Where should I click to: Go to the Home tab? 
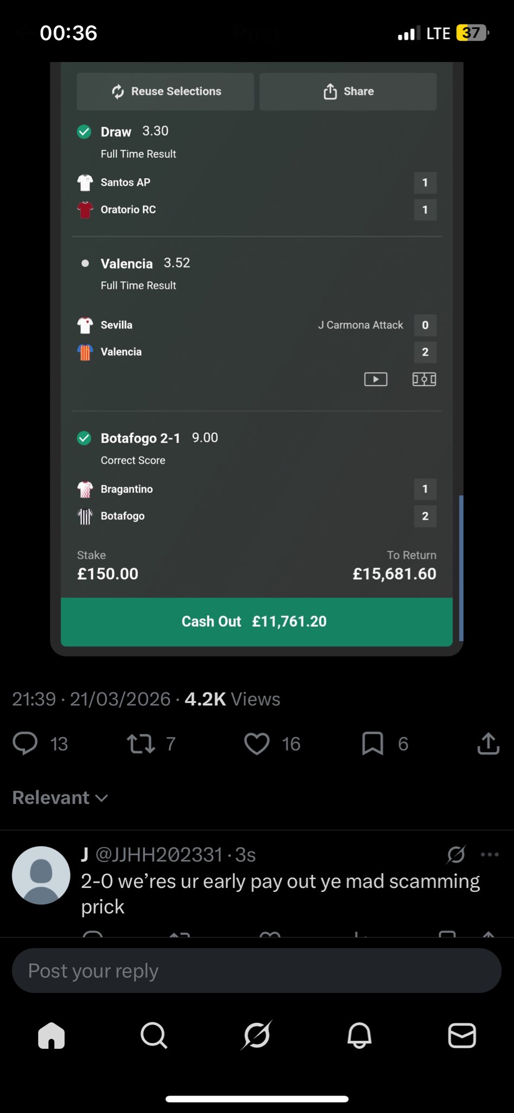[52, 1035]
